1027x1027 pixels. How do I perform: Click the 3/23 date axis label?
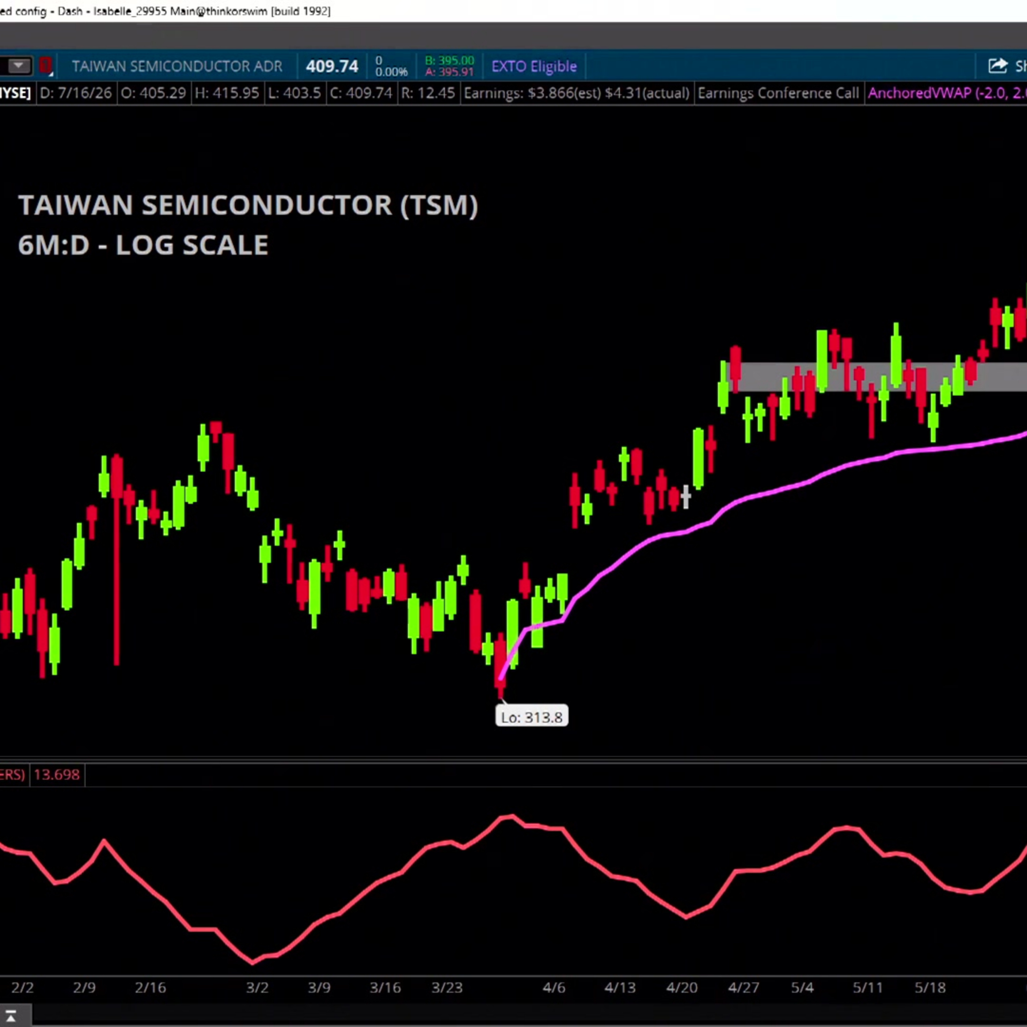(447, 988)
